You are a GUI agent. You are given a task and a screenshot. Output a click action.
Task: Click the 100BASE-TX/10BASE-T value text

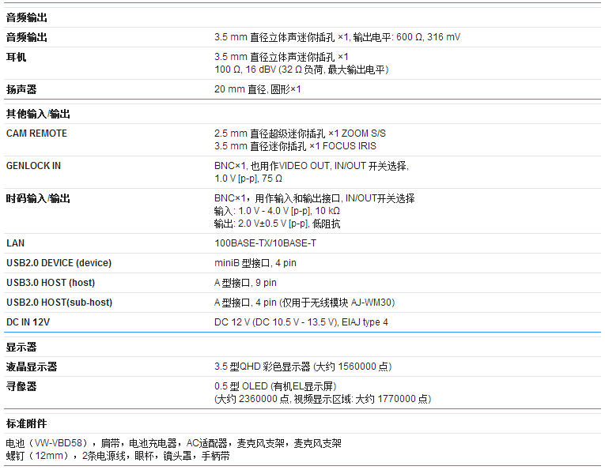pos(265,243)
